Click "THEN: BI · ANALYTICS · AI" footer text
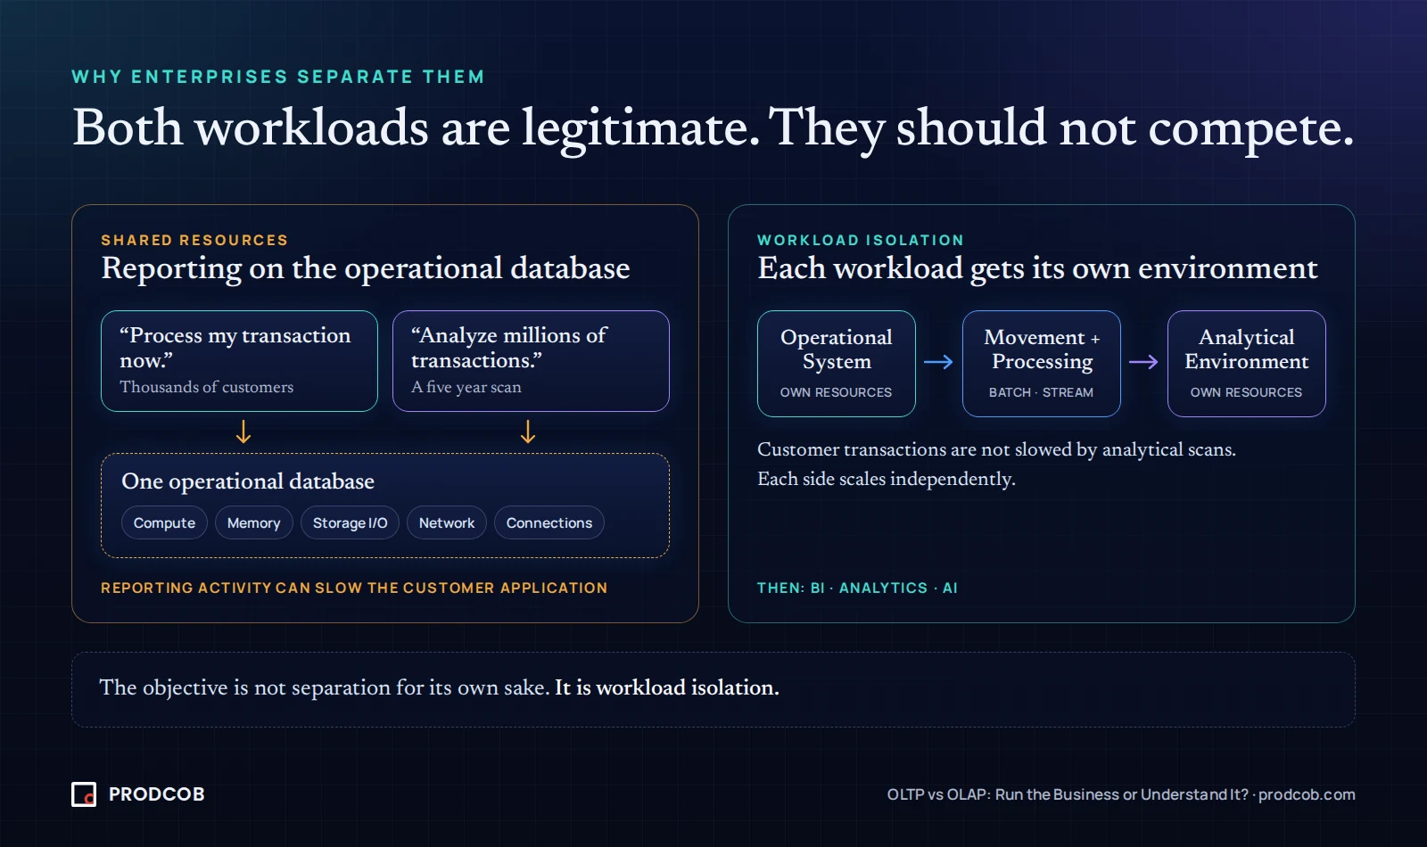1427x847 pixels. pyautogui.click(x=857, y=588)
